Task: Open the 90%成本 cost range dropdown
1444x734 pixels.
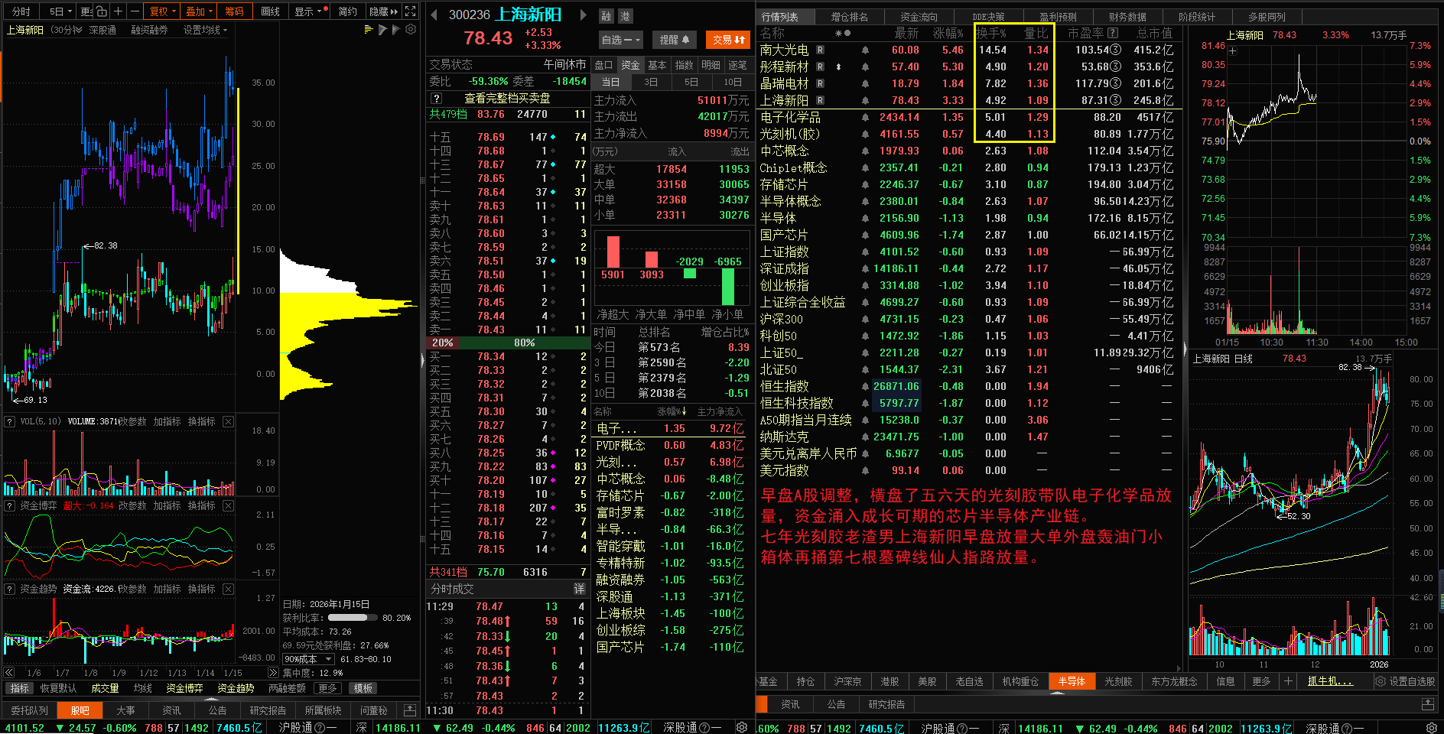Action: pyautogui.click(x=308, y=659)
